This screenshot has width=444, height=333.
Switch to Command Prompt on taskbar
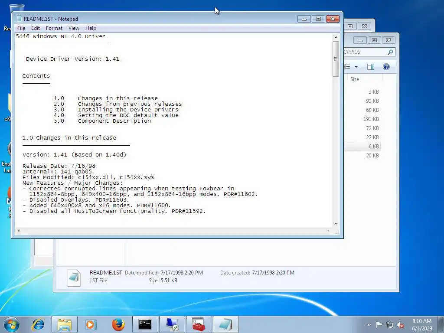145,324
